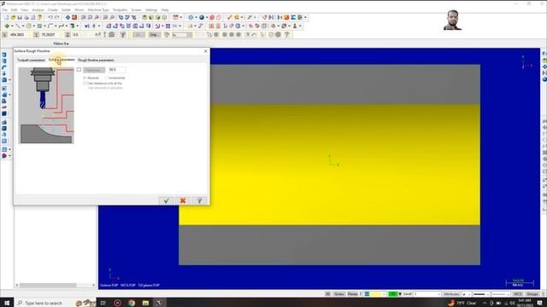The image size is (547, 307).
Task: Click the yellow color swatch in the status bar
Action: 376,294
